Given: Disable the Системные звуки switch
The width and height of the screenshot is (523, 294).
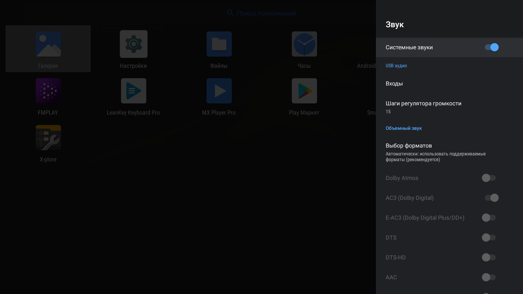Looking at the screenshot, I should click(x=491, y=47).
